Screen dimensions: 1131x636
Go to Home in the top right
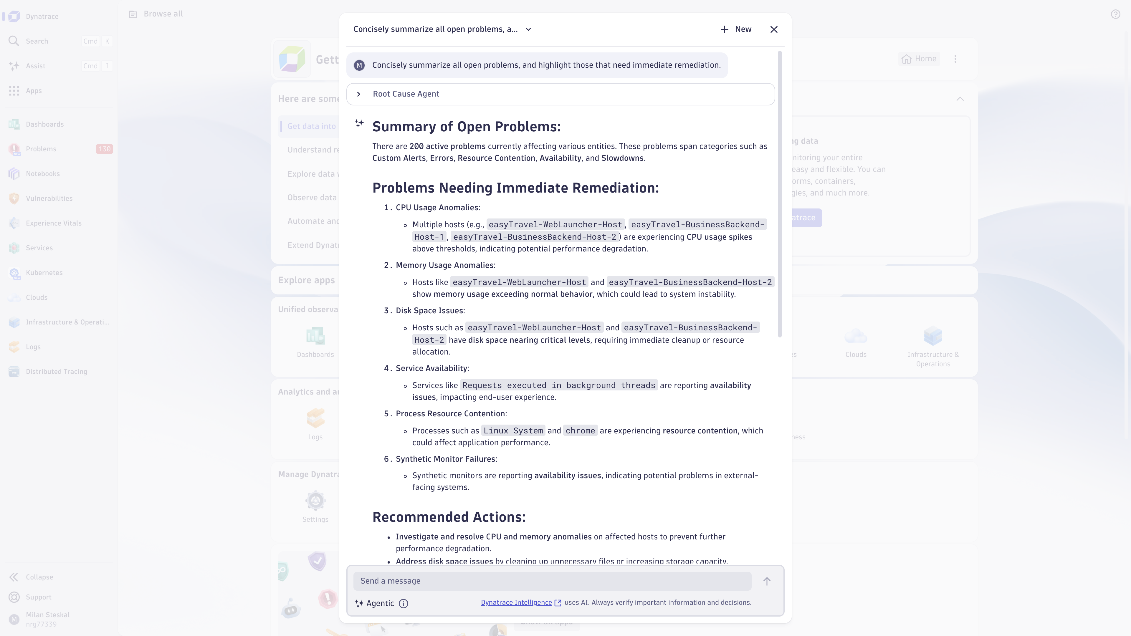click(x=919, y=58)
